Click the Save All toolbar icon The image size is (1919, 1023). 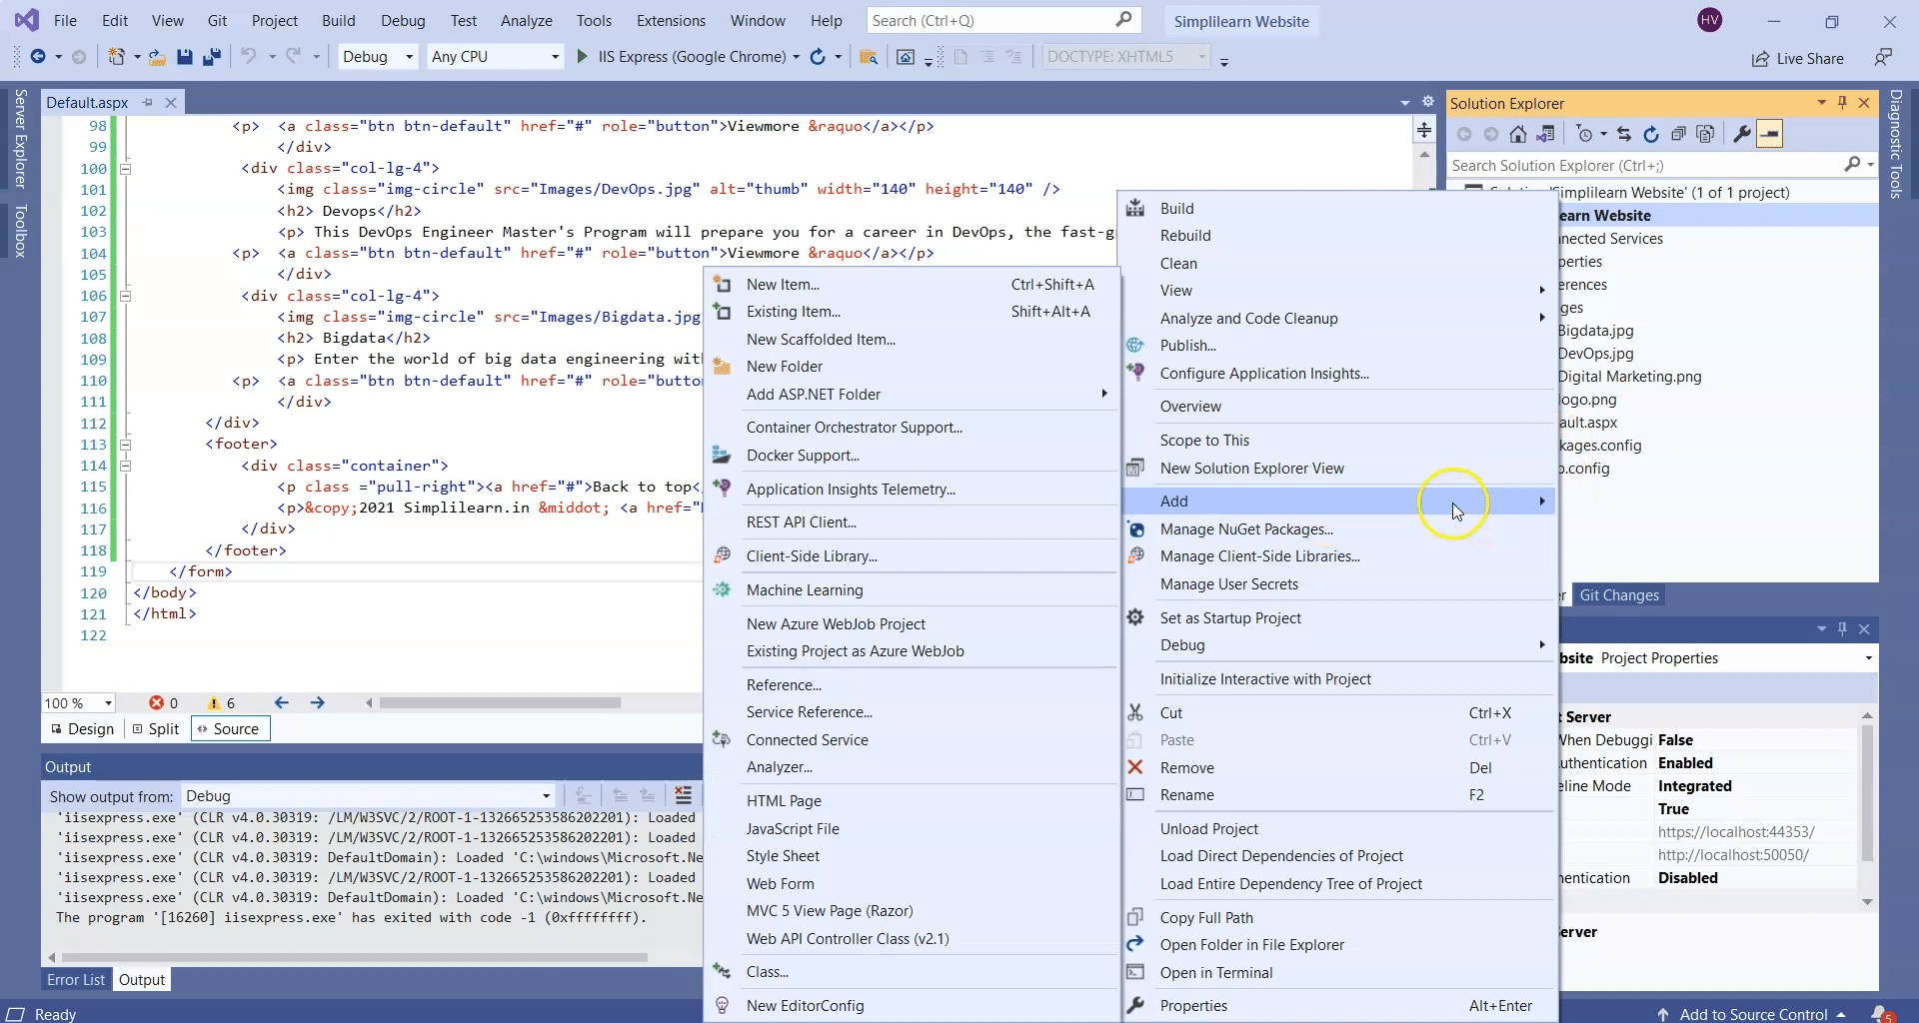(x=212, y=57)
